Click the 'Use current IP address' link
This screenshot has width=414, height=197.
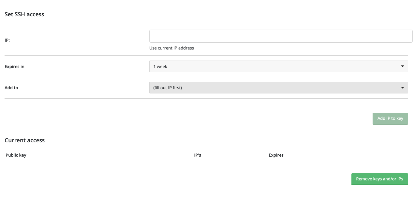click(x=171, y=48)
